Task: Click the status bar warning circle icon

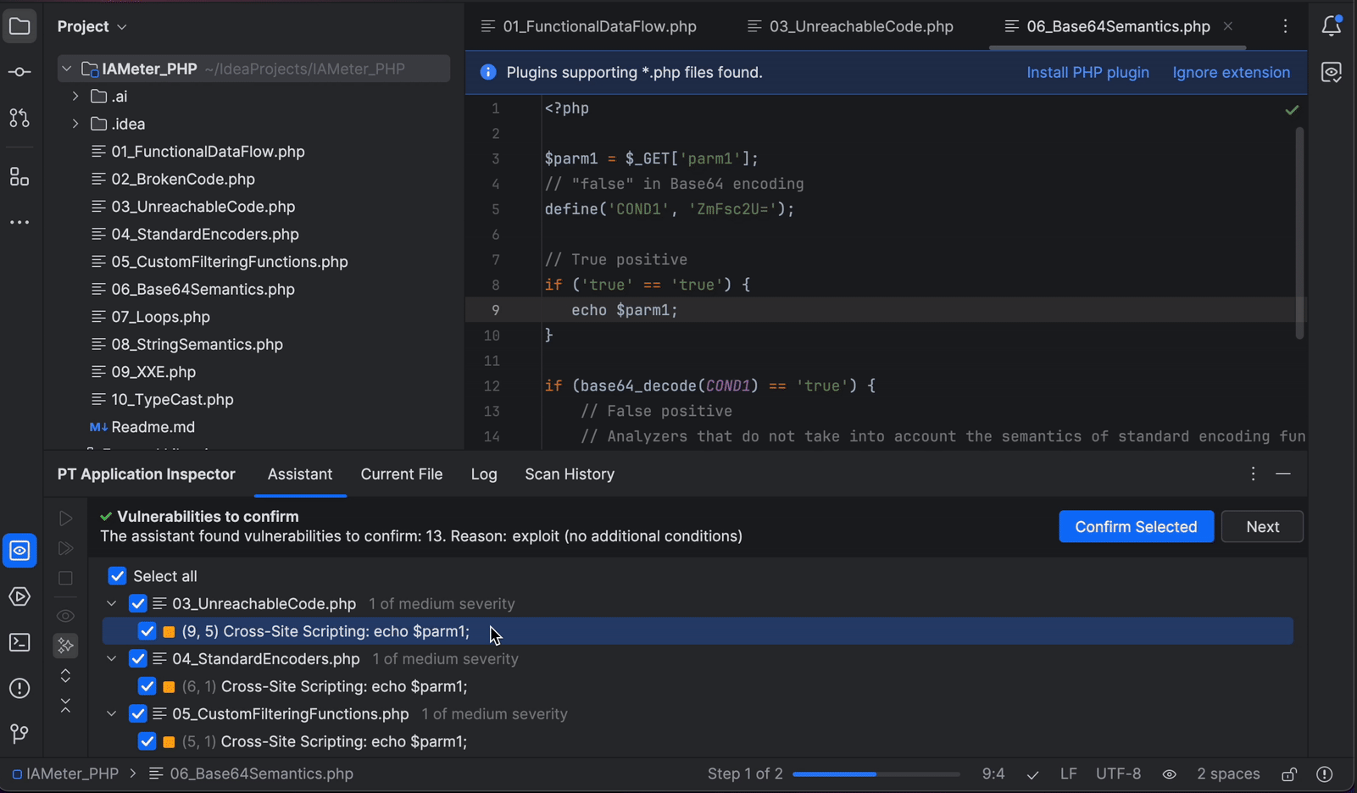Action: [1325, 774]
